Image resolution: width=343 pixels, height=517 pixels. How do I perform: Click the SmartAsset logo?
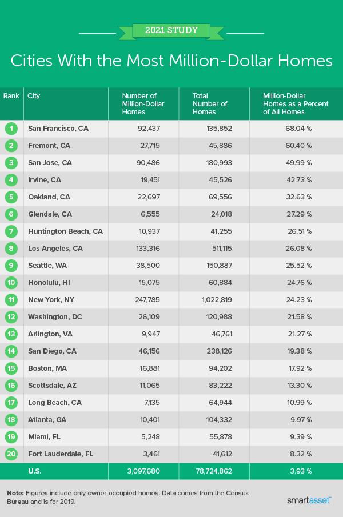click(x=309, y=500)
